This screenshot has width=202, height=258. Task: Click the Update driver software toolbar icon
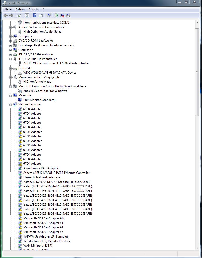coord(56,16)
